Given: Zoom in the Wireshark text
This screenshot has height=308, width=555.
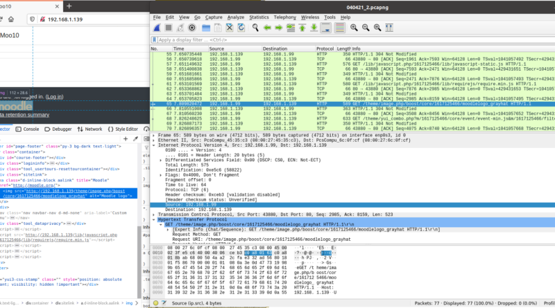Looking at the screenshot, I should coord(354,28).
